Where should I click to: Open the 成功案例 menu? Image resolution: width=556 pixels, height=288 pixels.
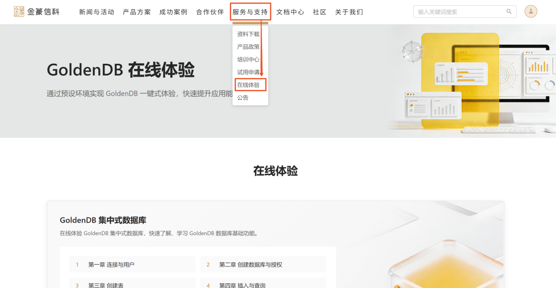click(173, 12)
